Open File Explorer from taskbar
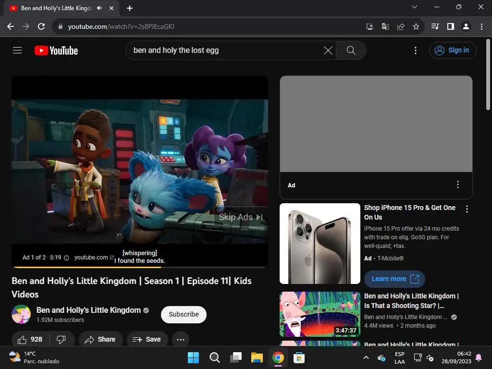Viewport: 492px width, 369px height. point(257,357)
